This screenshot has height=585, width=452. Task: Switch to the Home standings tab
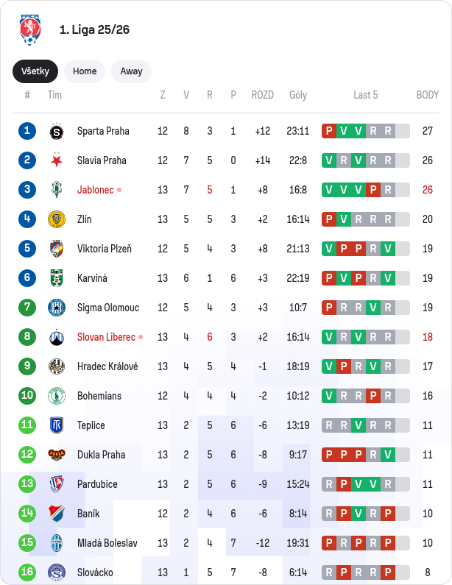[x=85, y=71]
